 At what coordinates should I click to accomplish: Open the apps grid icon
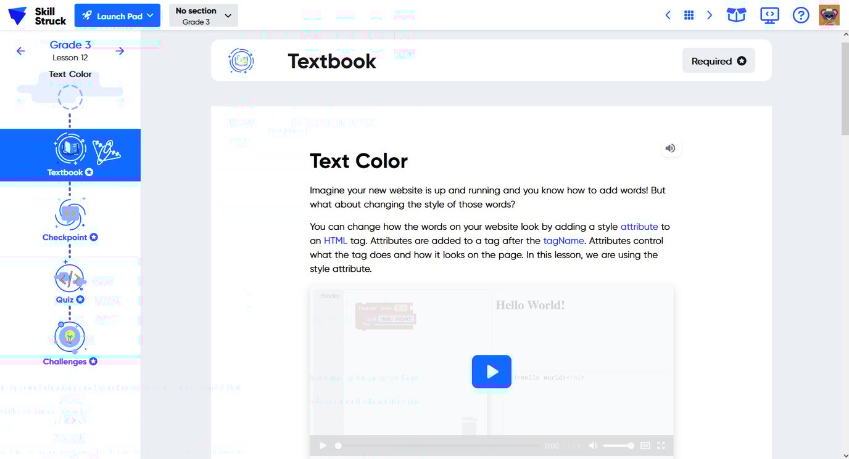click(x=689, y=15)
